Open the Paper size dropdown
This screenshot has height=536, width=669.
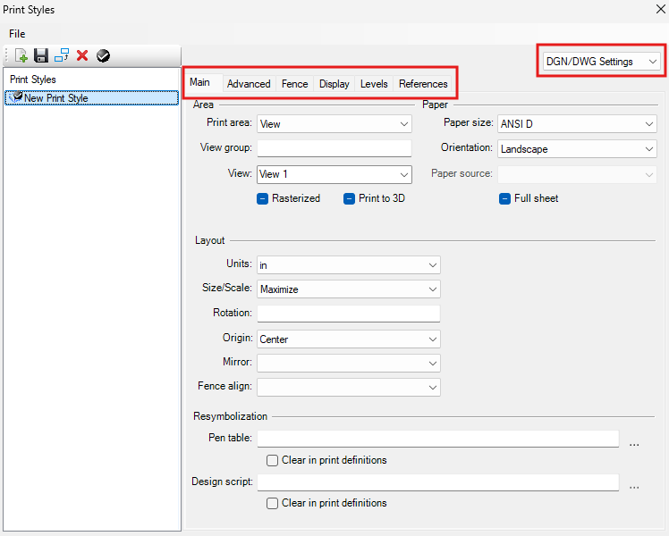(x=577, y=124)
